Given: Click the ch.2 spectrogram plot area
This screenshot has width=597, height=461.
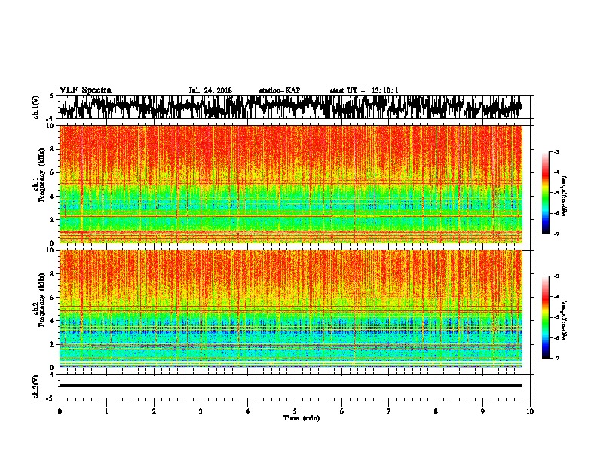Looking at the screenshot, I should coord(291,309).
